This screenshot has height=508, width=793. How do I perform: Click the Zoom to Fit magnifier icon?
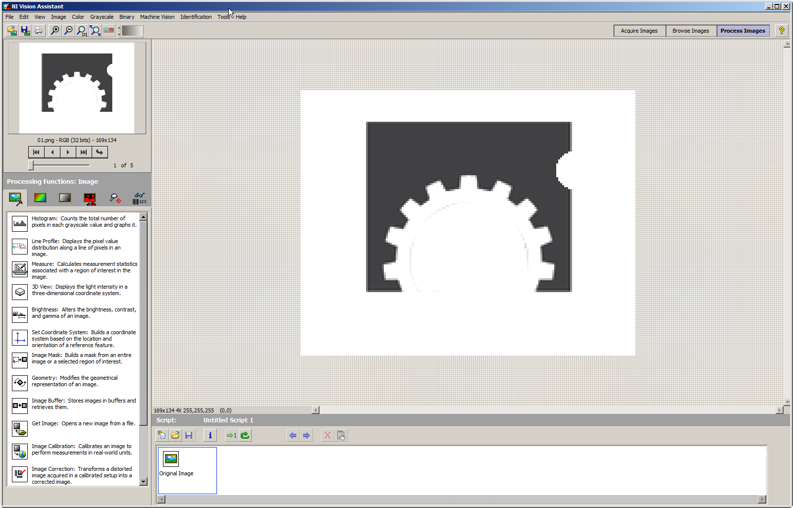[x=95, y=31]
